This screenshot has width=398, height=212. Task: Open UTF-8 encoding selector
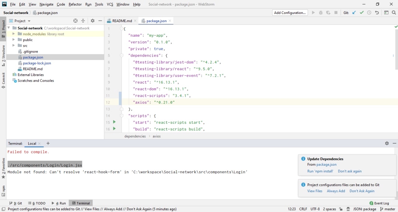click(x=315, y=209)
